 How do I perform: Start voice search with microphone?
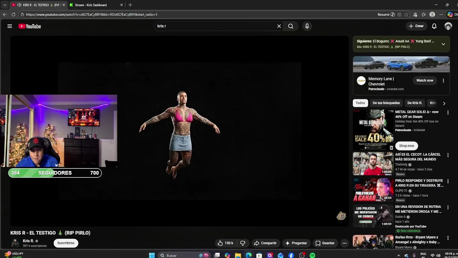(307, 26)
